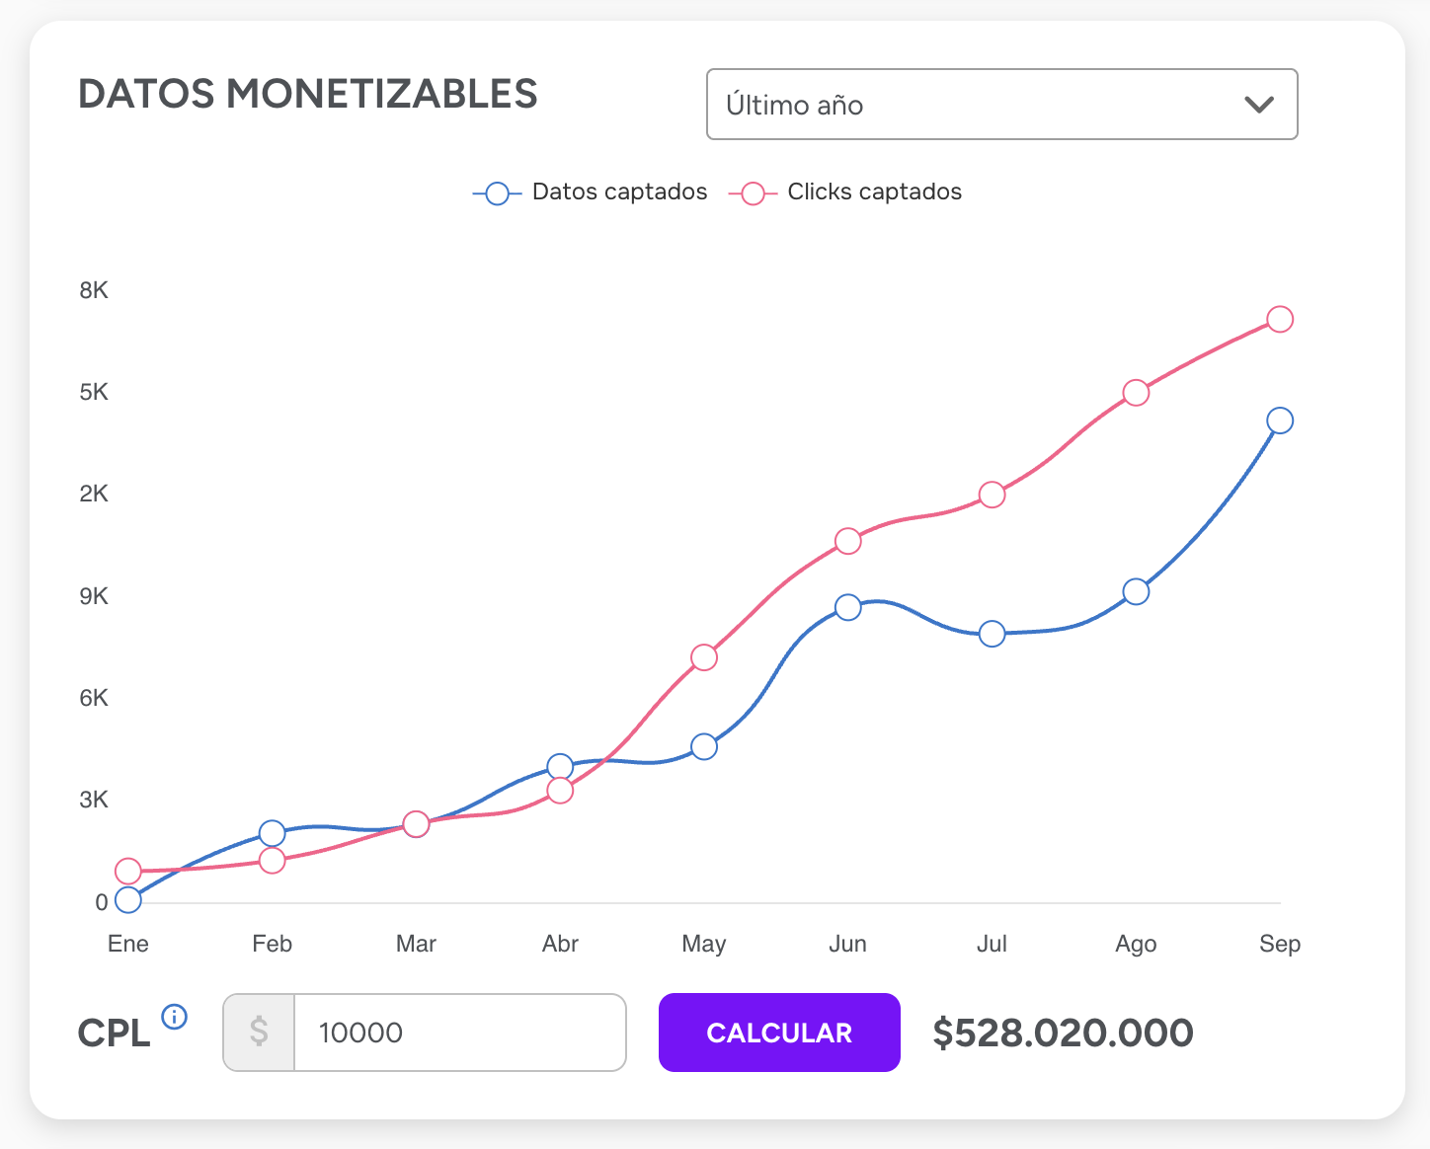The image size is (1430, 1149).
Task: Select the dollar sign icon in CPL field
Action: pyautogui.click(x=259, y=1033)
